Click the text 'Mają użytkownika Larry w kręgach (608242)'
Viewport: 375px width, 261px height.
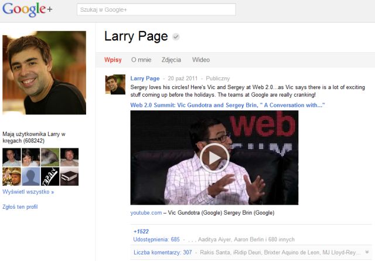click(34, 137)
